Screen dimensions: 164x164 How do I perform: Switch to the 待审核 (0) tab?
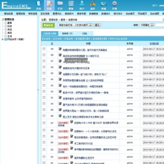(67, 34)
